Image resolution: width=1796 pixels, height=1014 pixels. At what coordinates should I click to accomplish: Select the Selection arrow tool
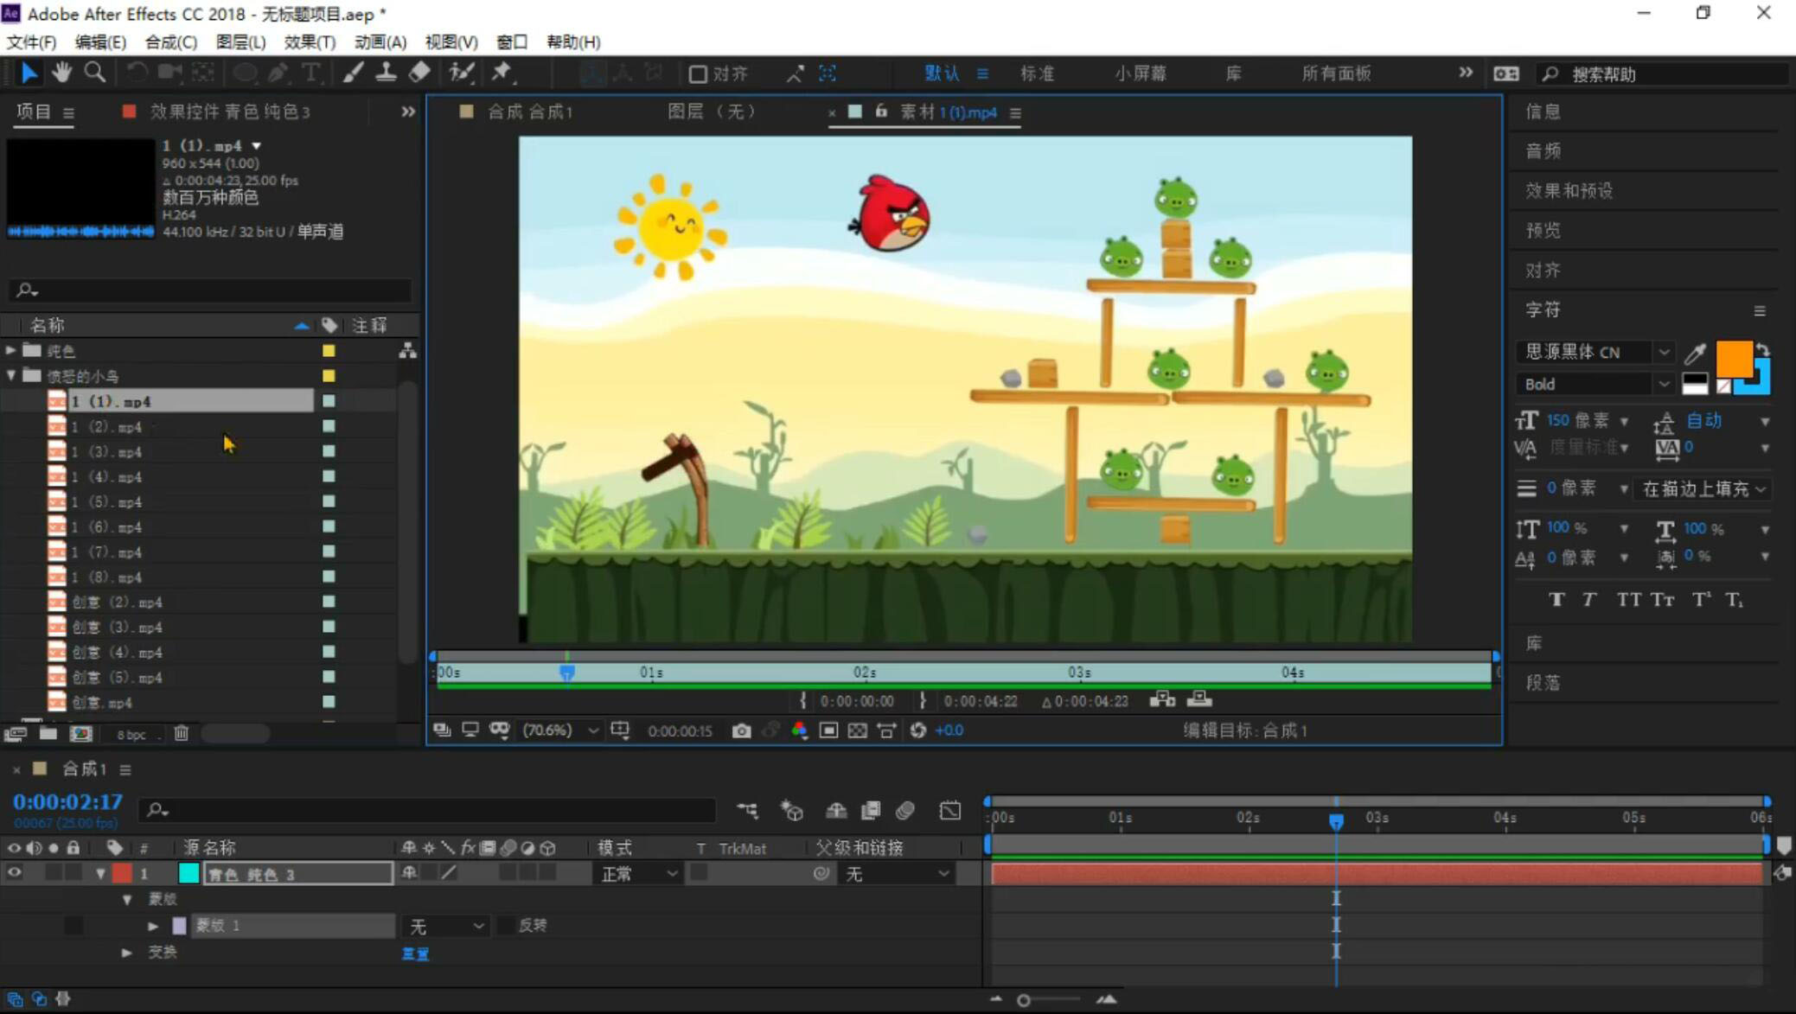coord(29,73)
